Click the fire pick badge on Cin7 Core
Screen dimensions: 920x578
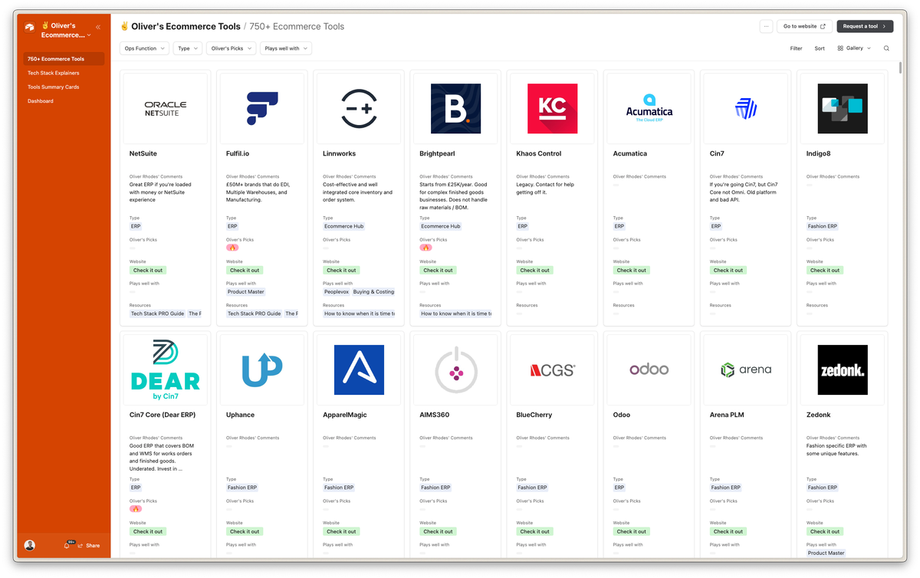(136, 509)
